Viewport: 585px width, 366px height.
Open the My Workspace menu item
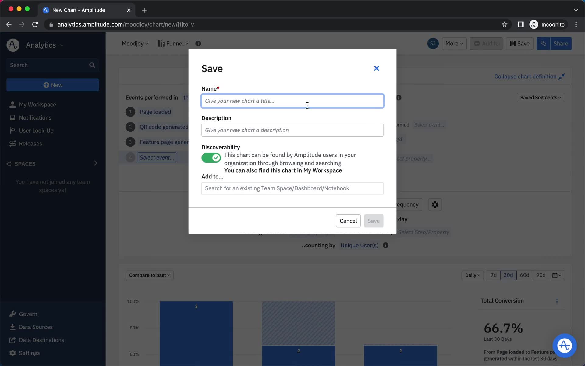click(37, 105)
